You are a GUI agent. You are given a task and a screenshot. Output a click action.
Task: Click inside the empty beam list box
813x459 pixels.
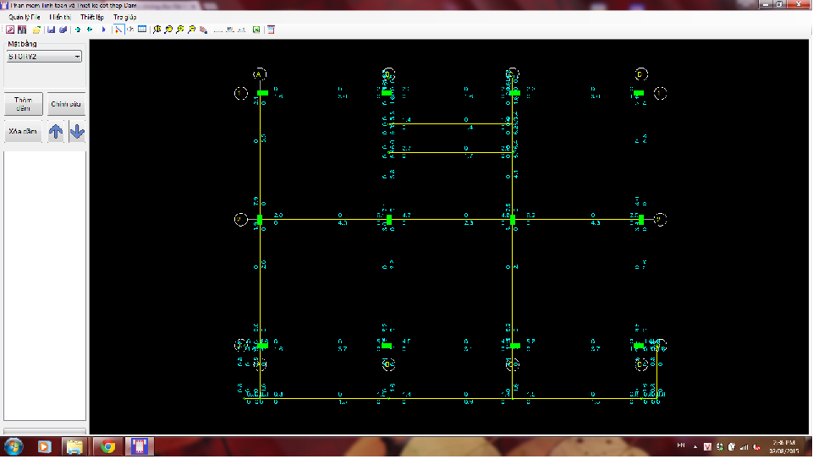coord(45,286)
